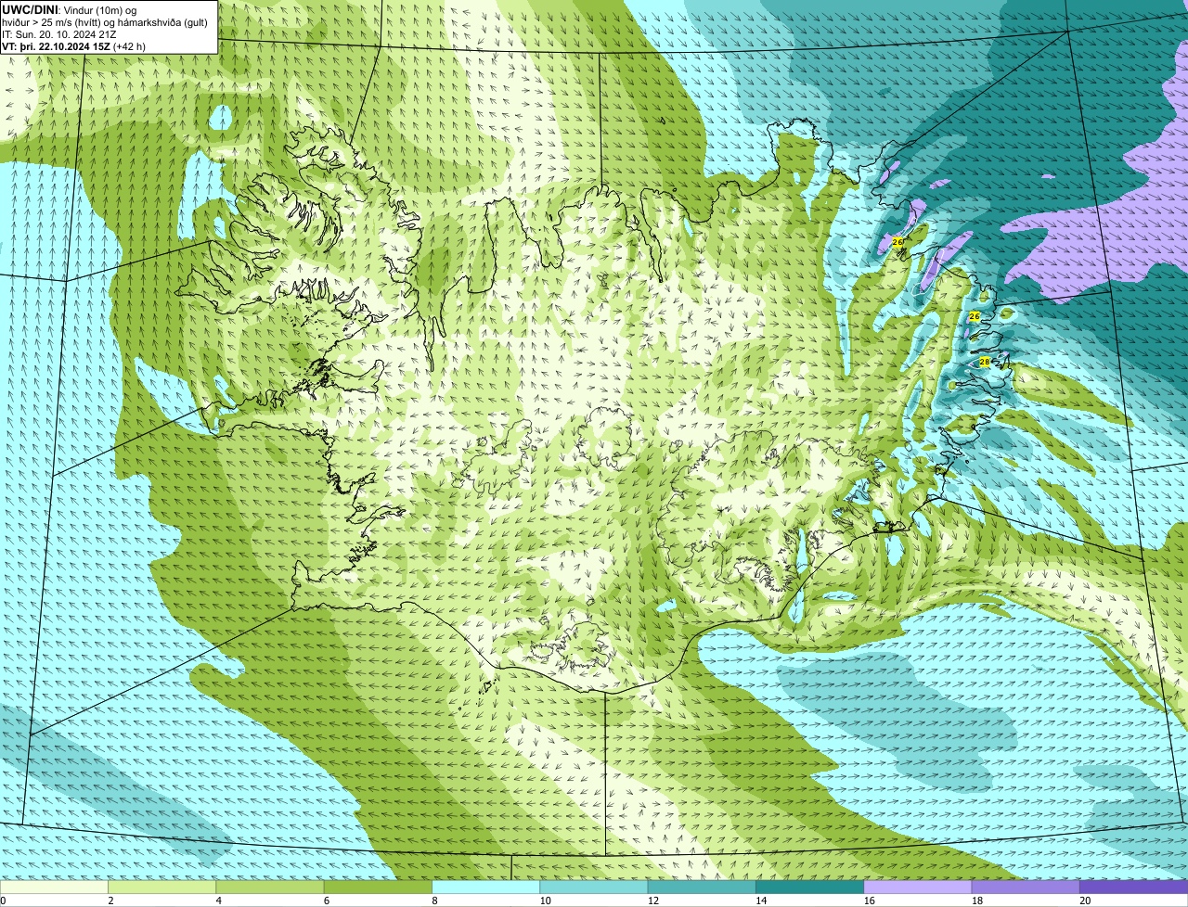Pick the above-20 m/s deep violet legend swatch
1188x907 pixels.
coord(1134,887)
